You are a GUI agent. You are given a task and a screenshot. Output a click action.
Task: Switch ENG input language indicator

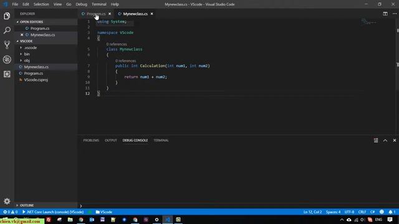tap(378, 220)
